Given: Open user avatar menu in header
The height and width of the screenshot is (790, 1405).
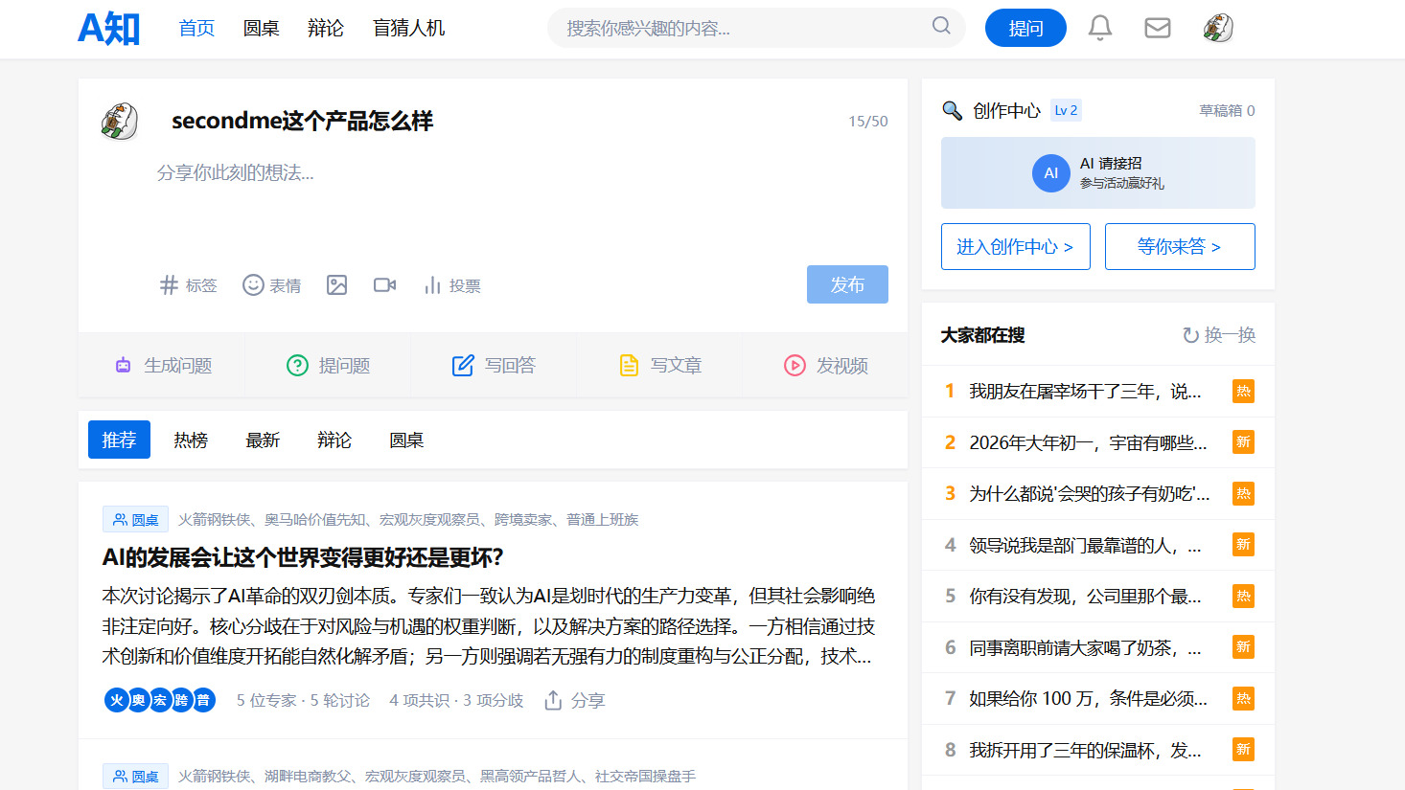Looking at the screenshot, I should point(1217,28).
